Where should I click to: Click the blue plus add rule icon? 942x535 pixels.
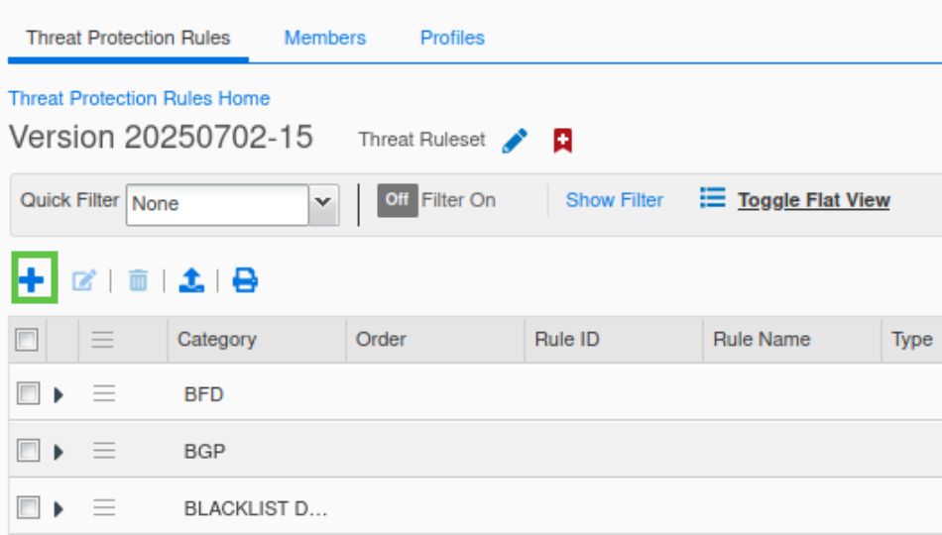(33, 280)
